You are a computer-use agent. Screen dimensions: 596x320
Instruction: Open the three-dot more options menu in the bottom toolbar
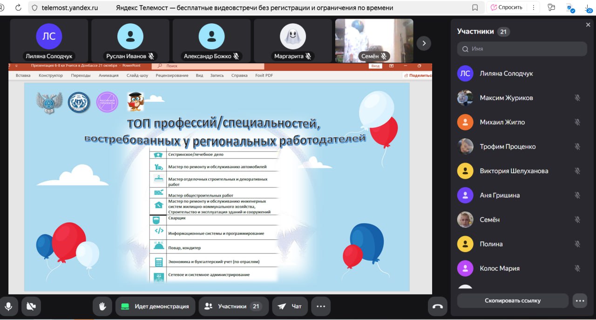click(320, 306)
